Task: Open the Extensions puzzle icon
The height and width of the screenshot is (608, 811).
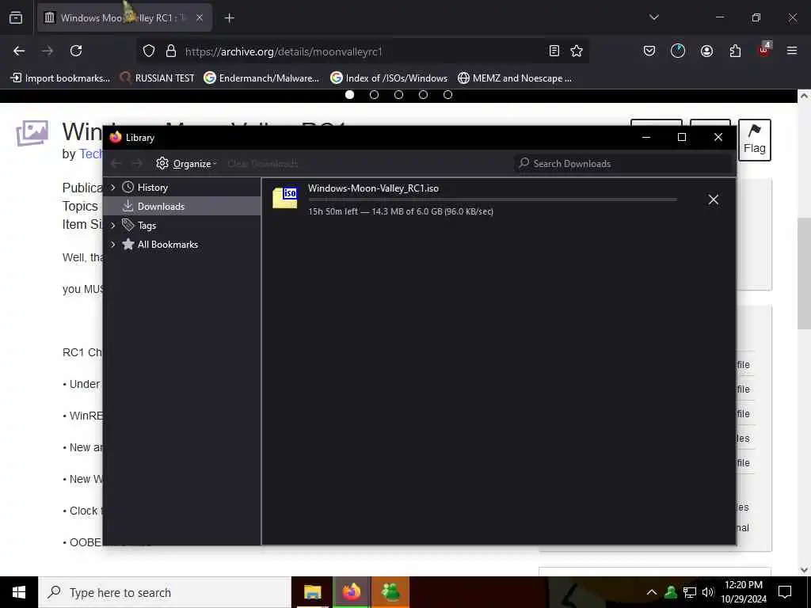Action: click(735, 51)
